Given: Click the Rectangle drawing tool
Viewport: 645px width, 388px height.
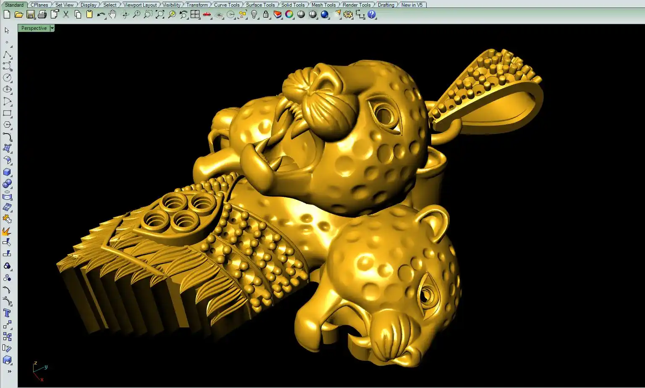Looking at the screenshot, I should (7, 113).
